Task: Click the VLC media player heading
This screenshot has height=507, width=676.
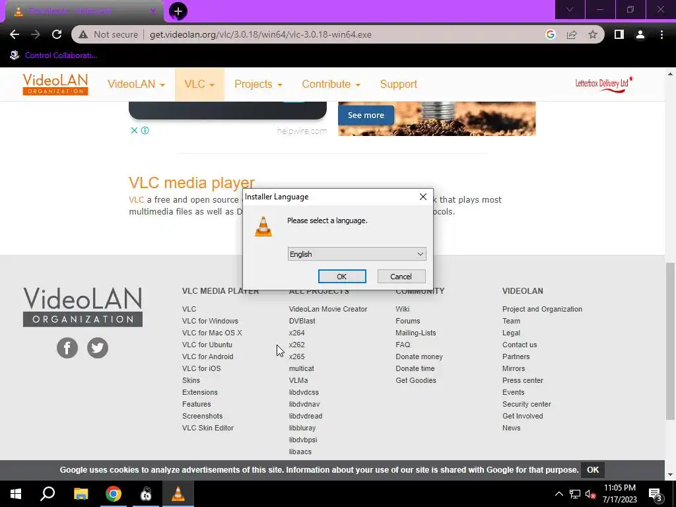Action: click(x=192, y=183)
